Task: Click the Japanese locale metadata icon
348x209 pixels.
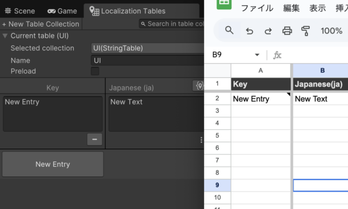Action: (199, 85)
